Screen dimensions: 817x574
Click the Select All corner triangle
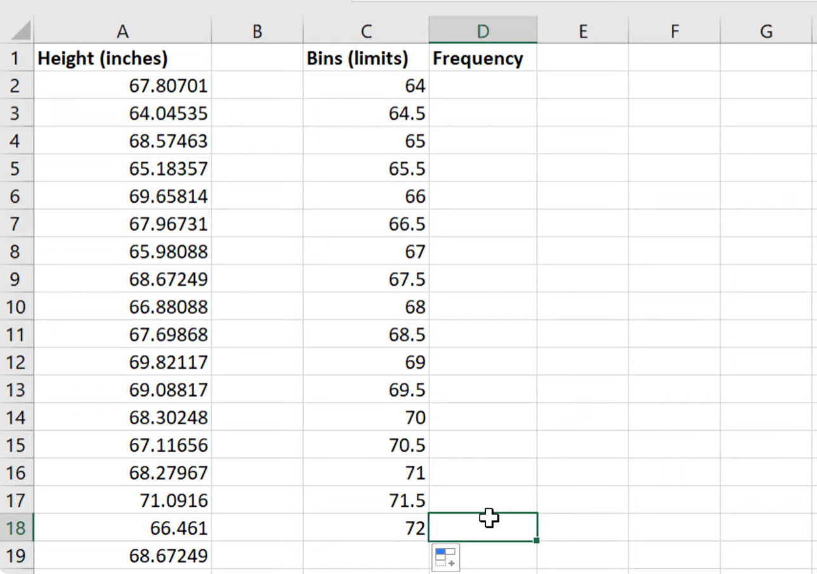pos(22,30)
